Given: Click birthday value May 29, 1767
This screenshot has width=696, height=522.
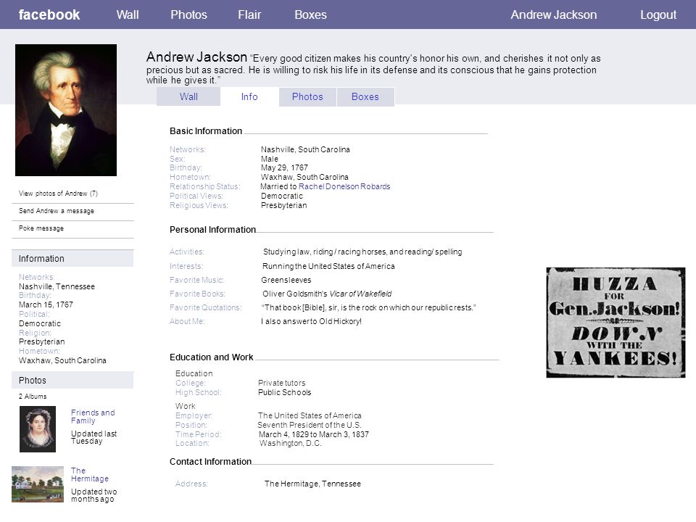Looking at the screenshot, I should tap(284, 167).
